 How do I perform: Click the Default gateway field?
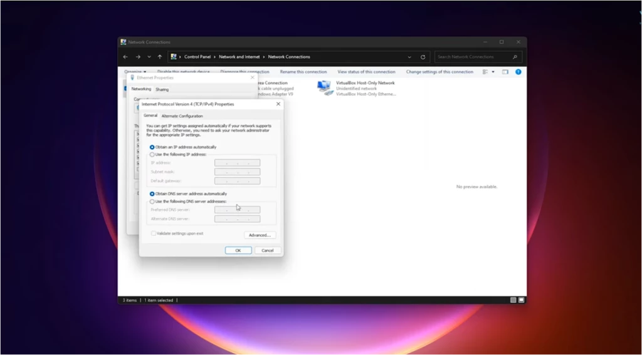click(x=238, y=181)
